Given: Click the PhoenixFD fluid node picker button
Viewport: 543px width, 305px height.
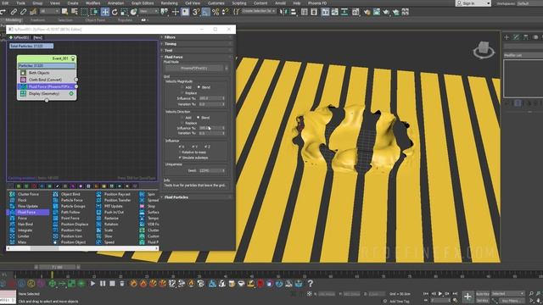Looking at the screenshot, I should tap(194, 69).
